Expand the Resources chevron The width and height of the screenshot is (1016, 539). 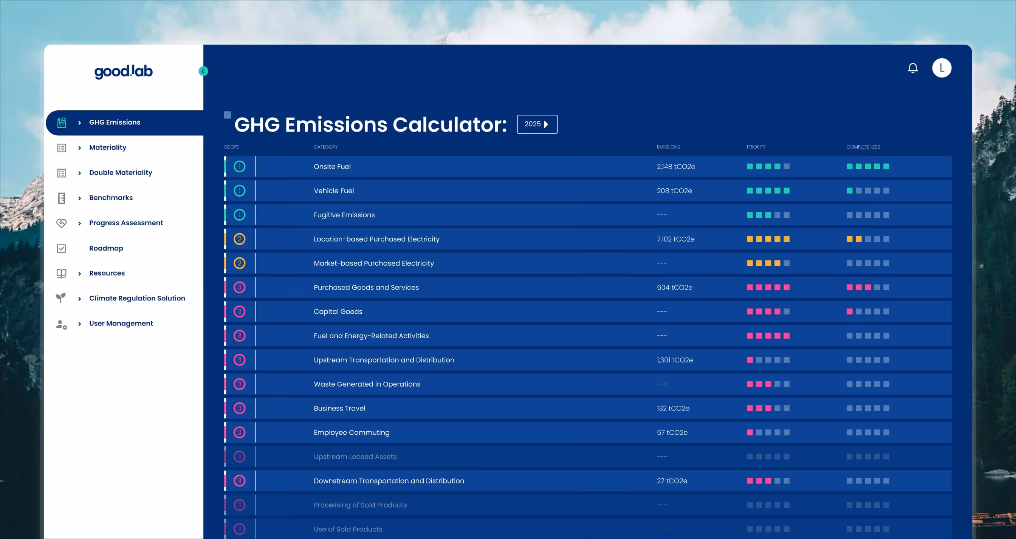pos(80,274)
